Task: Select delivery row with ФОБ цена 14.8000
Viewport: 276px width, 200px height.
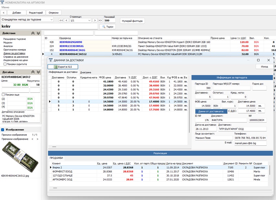Action: [x=118, y=110]
